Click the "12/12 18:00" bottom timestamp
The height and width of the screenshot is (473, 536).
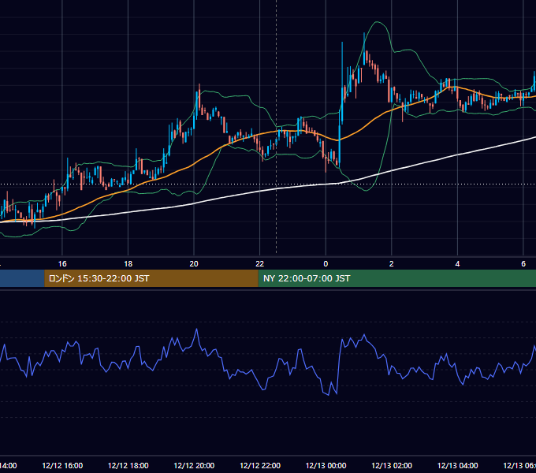(128, 465)
